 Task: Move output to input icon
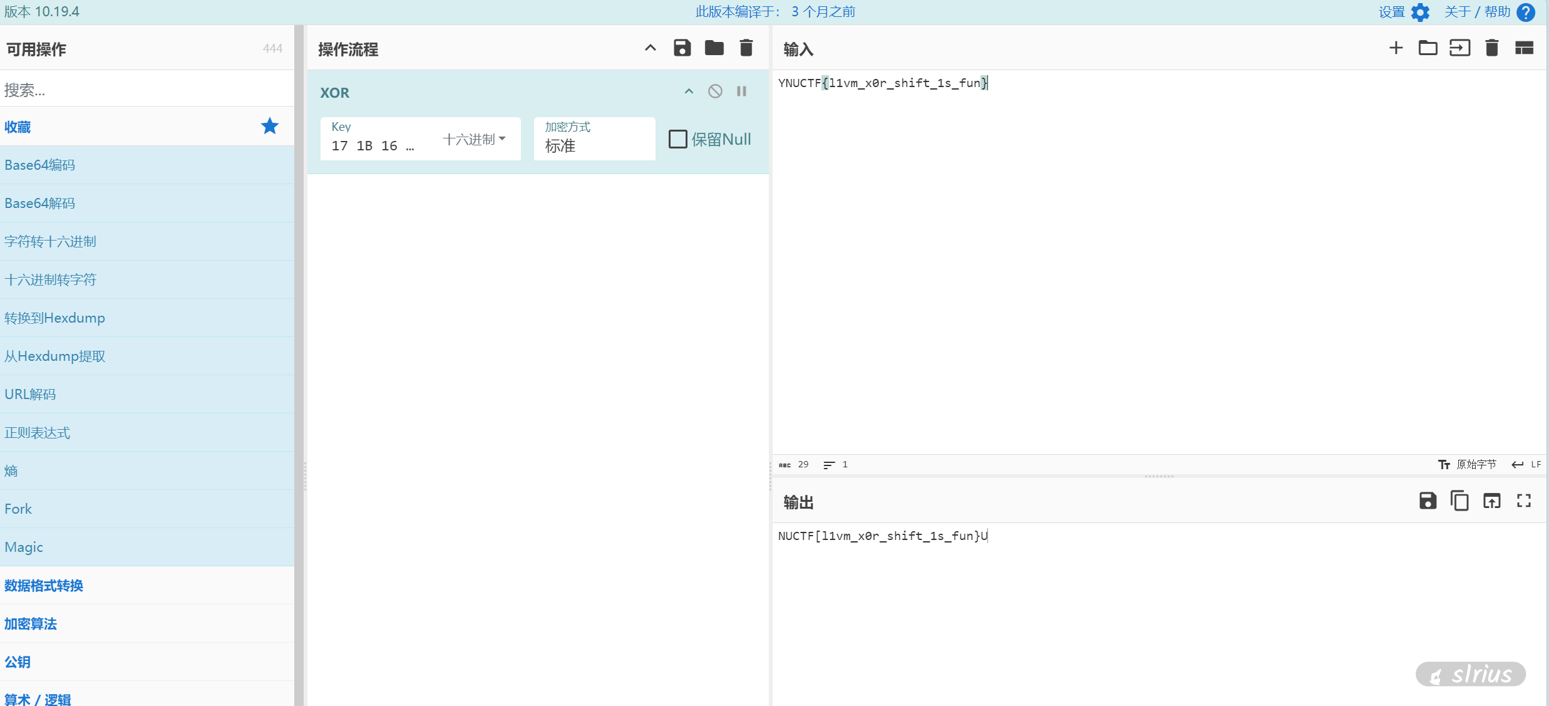pos(1491,501)
